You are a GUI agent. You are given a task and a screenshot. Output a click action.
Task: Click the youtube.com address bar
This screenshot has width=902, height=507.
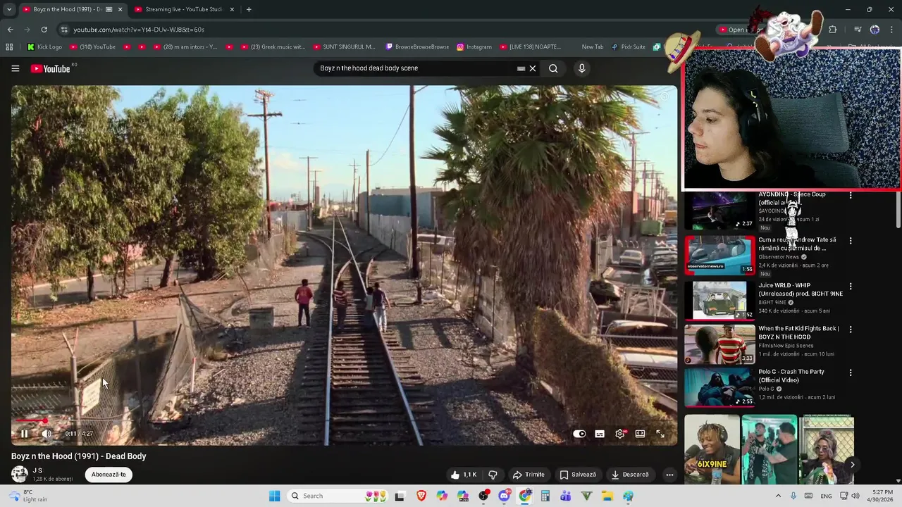381,30
